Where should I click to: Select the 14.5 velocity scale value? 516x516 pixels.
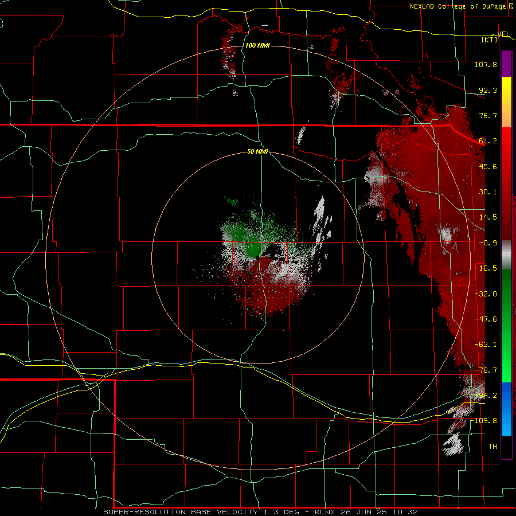coord(488,217)
